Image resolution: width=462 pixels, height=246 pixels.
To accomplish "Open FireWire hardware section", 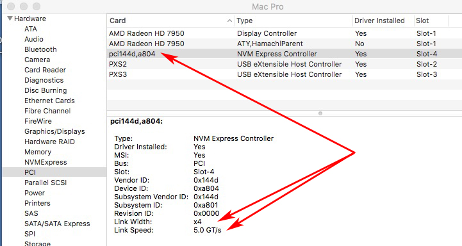I will 38,121.
